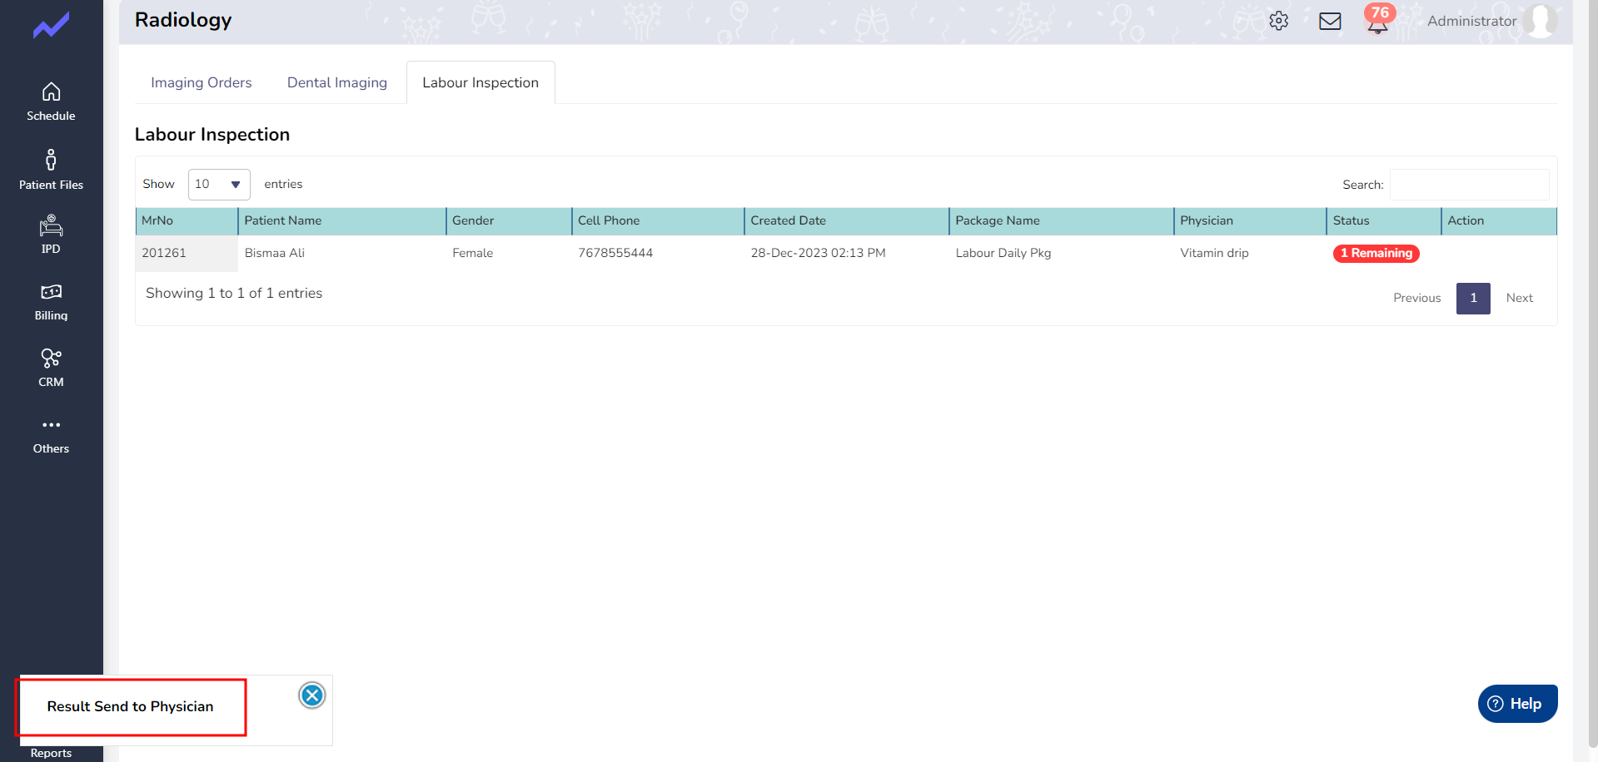The width and height of the screenshot is (1598, 762).
Task: Open the CRM module
Action: pyautogui.click(x=51, y=368)
